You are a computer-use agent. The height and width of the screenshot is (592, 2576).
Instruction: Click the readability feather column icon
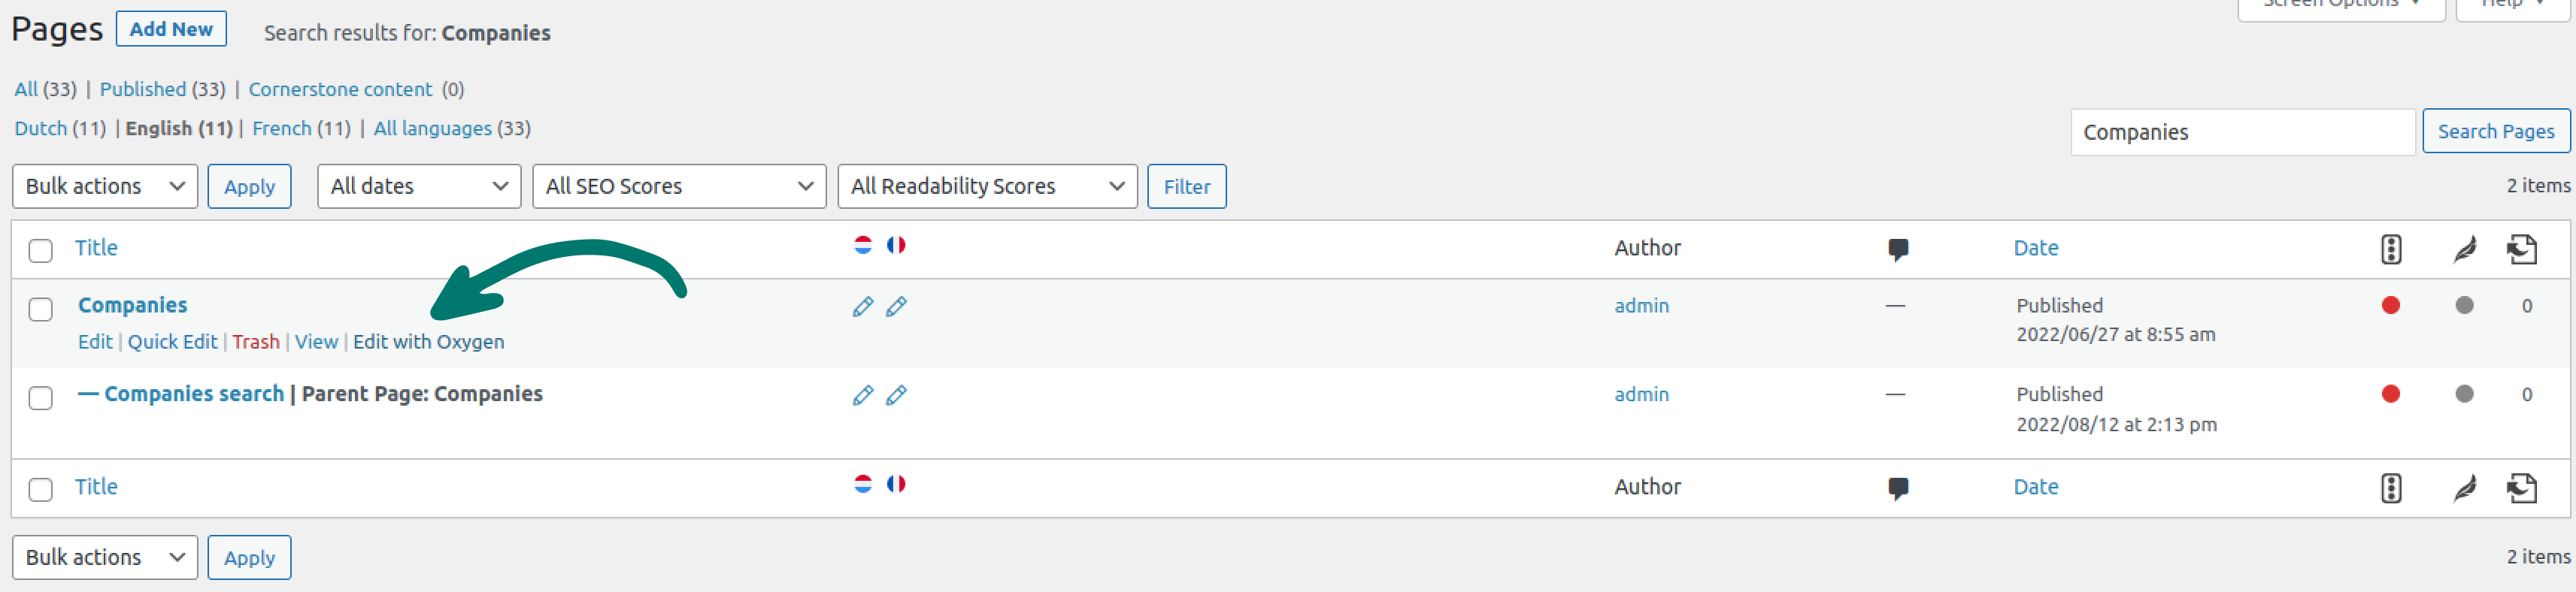pos(2464,249)
